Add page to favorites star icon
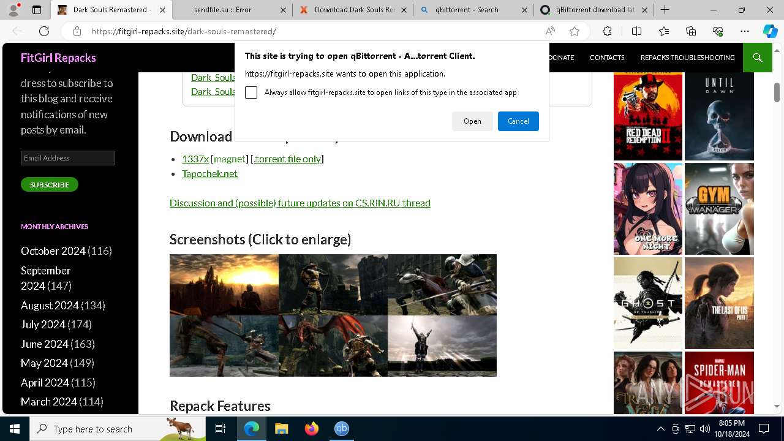Screen dimensions: 784x441 coord(575,31)
